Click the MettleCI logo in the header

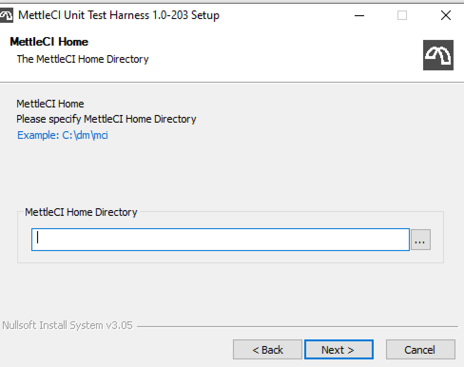[x=438, y=55]
